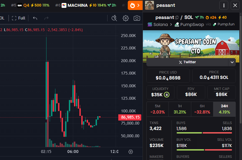Viewport: 242px width, 160px height.
Task: Select the Solana chain link
Action: (x=157, y=24)
